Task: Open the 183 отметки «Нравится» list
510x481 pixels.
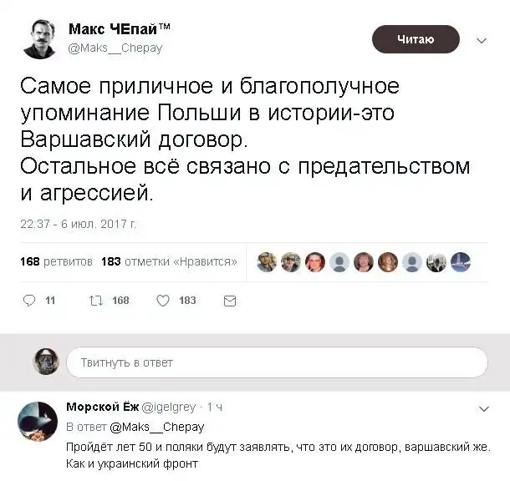Action: click(x=169, y=262)
